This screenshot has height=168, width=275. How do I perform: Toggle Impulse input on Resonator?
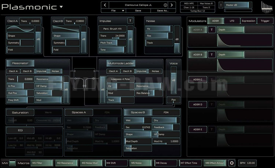[x=41, y=71]
